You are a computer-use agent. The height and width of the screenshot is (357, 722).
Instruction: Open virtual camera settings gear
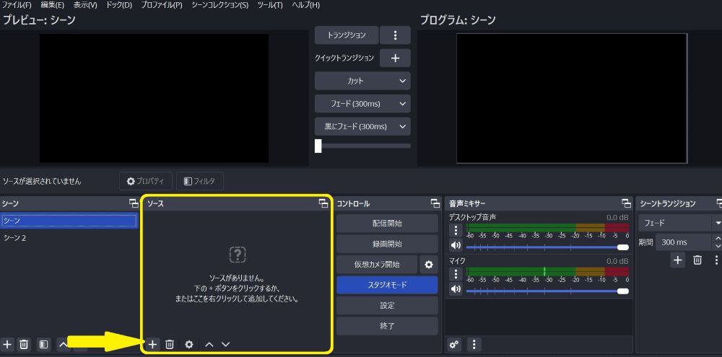(x=429, y=265)
